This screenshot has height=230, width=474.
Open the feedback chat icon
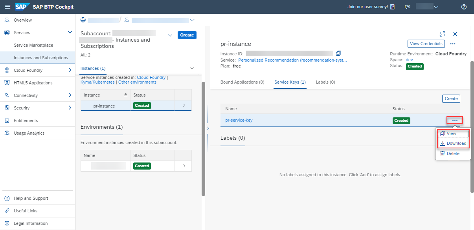(x=408, y=7)
